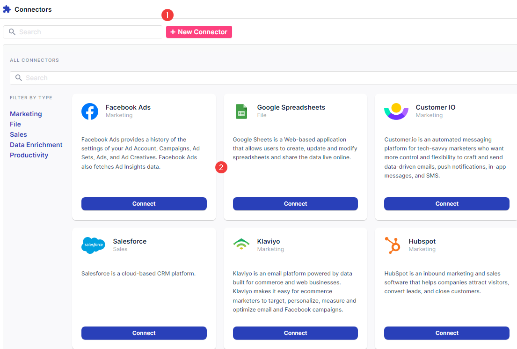Click the 'Sales' label under Salesforce

[120, 249]
